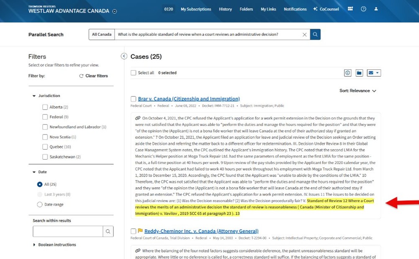Click the Westlaw Advantage Canada logo
The height and width of the screenshot is (259, 419).
point(69,10)
